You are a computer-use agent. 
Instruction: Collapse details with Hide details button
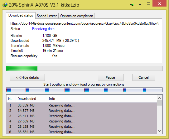click(27, 77)
